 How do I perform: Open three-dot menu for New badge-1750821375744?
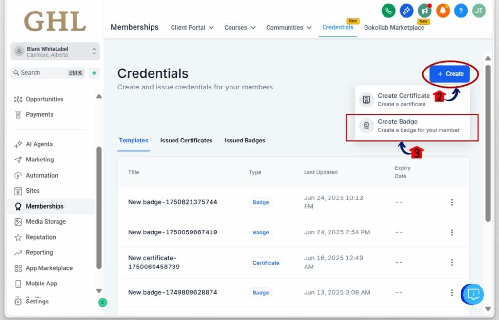(x=452, y=202)
